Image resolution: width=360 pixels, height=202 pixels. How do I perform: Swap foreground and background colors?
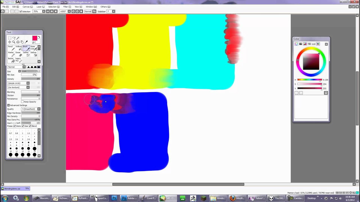click(39, 37)
